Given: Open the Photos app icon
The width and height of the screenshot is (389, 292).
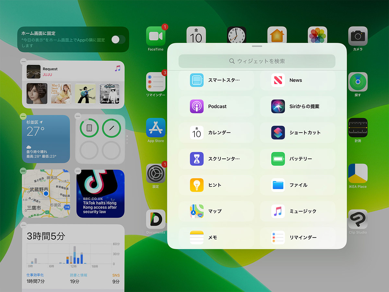Looking at the screenshot, I should pos(317,35).
